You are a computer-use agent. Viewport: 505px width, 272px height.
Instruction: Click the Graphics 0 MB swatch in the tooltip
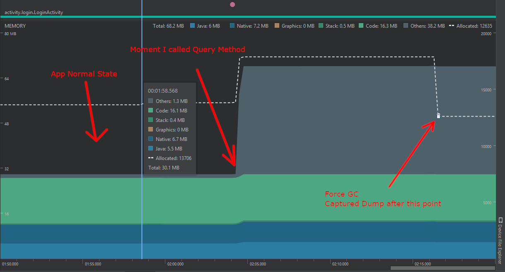[x=151, y=129]
